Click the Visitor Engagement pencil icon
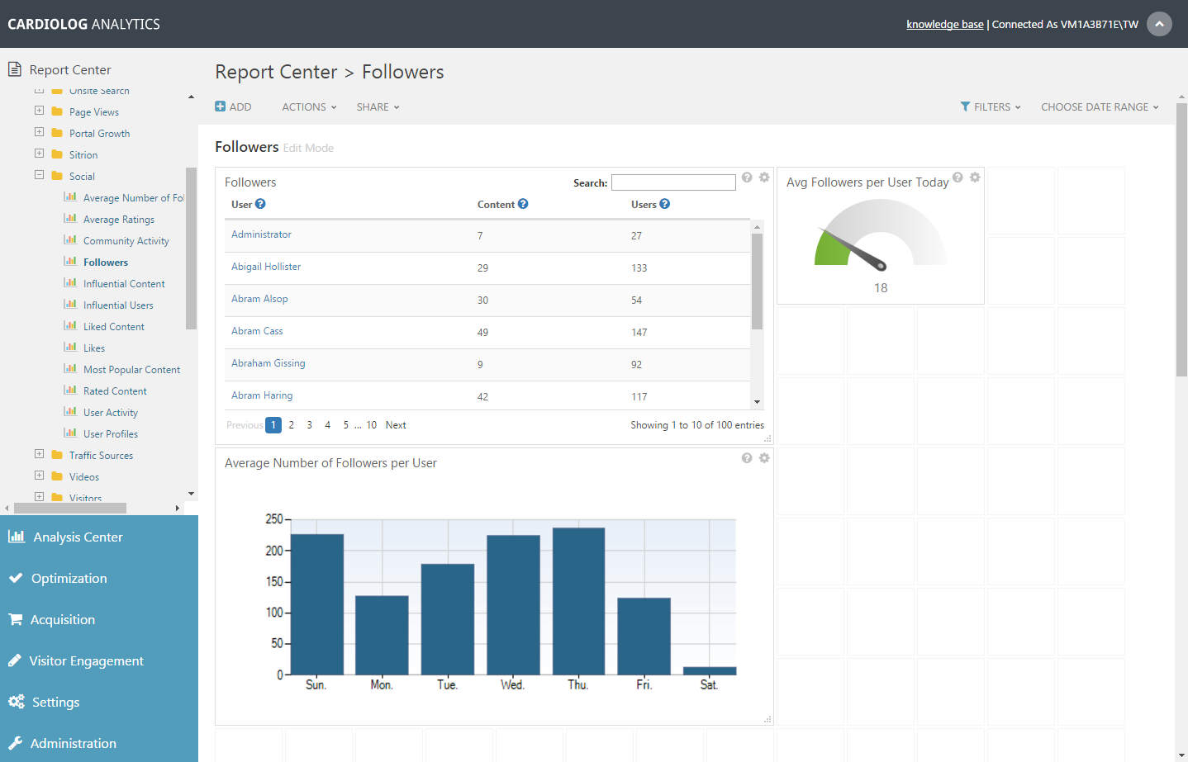1188x762 pixels. pyautogui.click(x=15, y=660)
